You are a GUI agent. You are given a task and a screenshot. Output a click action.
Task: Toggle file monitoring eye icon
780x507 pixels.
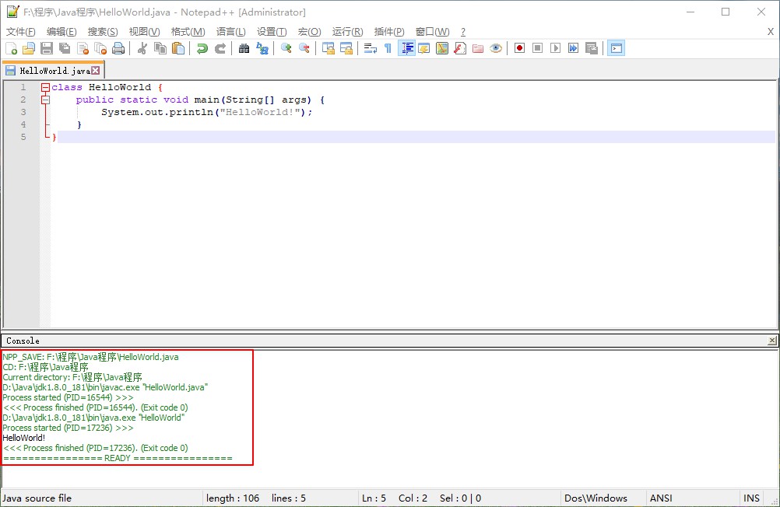[496, 48]
